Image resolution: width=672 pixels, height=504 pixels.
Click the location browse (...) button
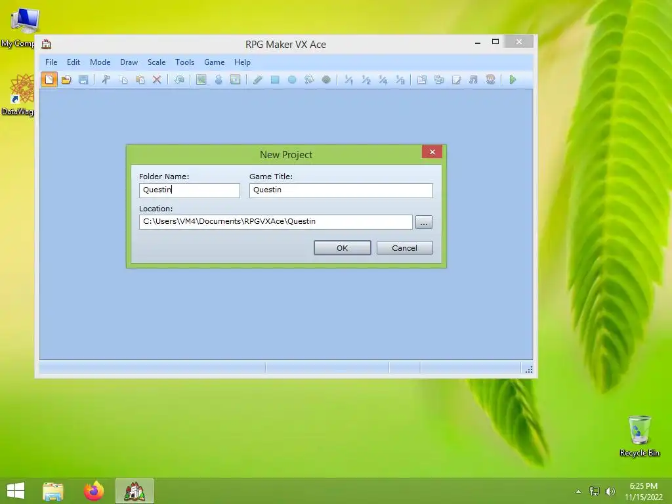click(424, 222)
